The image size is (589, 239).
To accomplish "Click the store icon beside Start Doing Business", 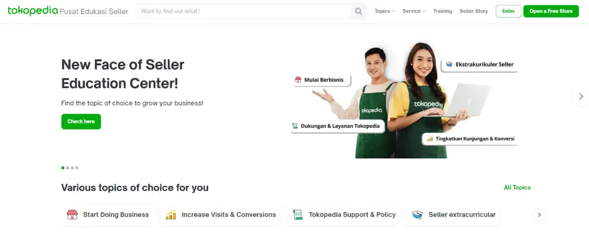I will [72, 215].
